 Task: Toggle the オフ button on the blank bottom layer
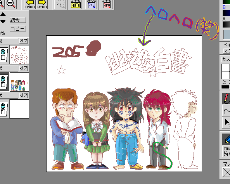pos(24,95)
